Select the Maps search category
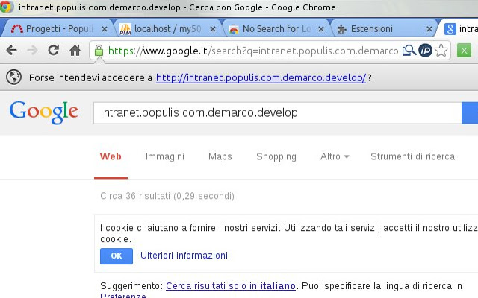Image resolution: width=478 pixels, height=298 pixels. (220, 156)
